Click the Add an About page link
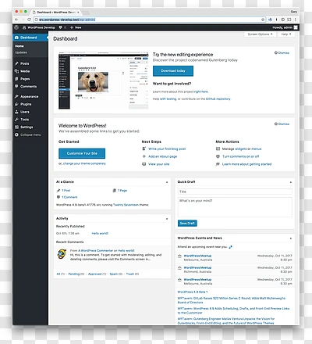The image size is (312, 344). point(163,156)
